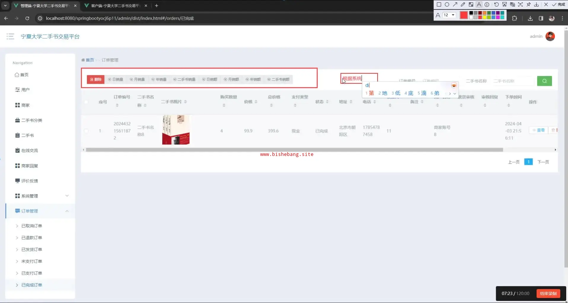This screenshot has width=568, height=303.
Task: Switch to the 客户端 browser tab
Action: (115, 6)
